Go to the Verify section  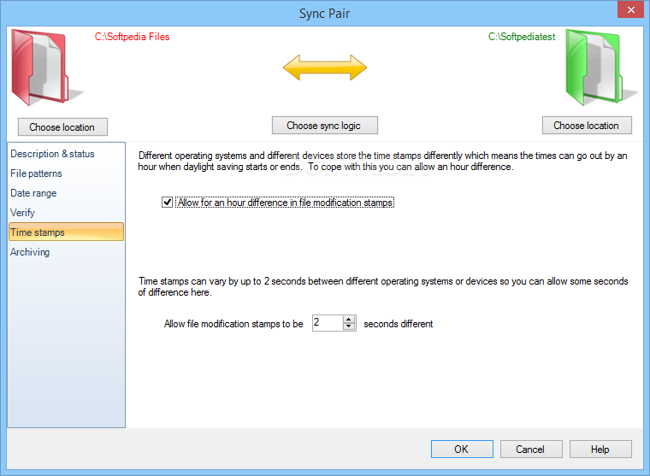tap(66, 213)
